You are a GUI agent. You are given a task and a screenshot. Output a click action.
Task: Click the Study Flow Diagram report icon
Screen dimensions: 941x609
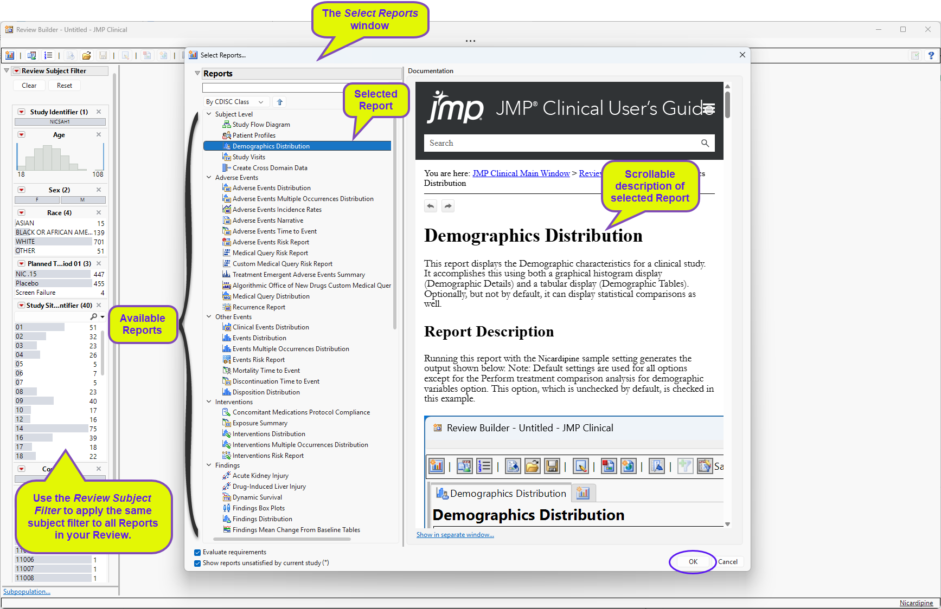[x=227, y=125]
